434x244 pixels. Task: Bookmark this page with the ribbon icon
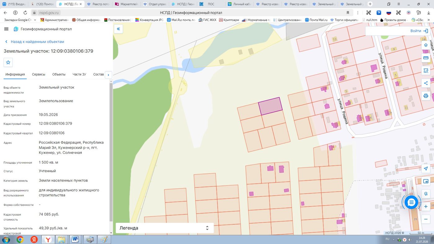tap(348, 13)
